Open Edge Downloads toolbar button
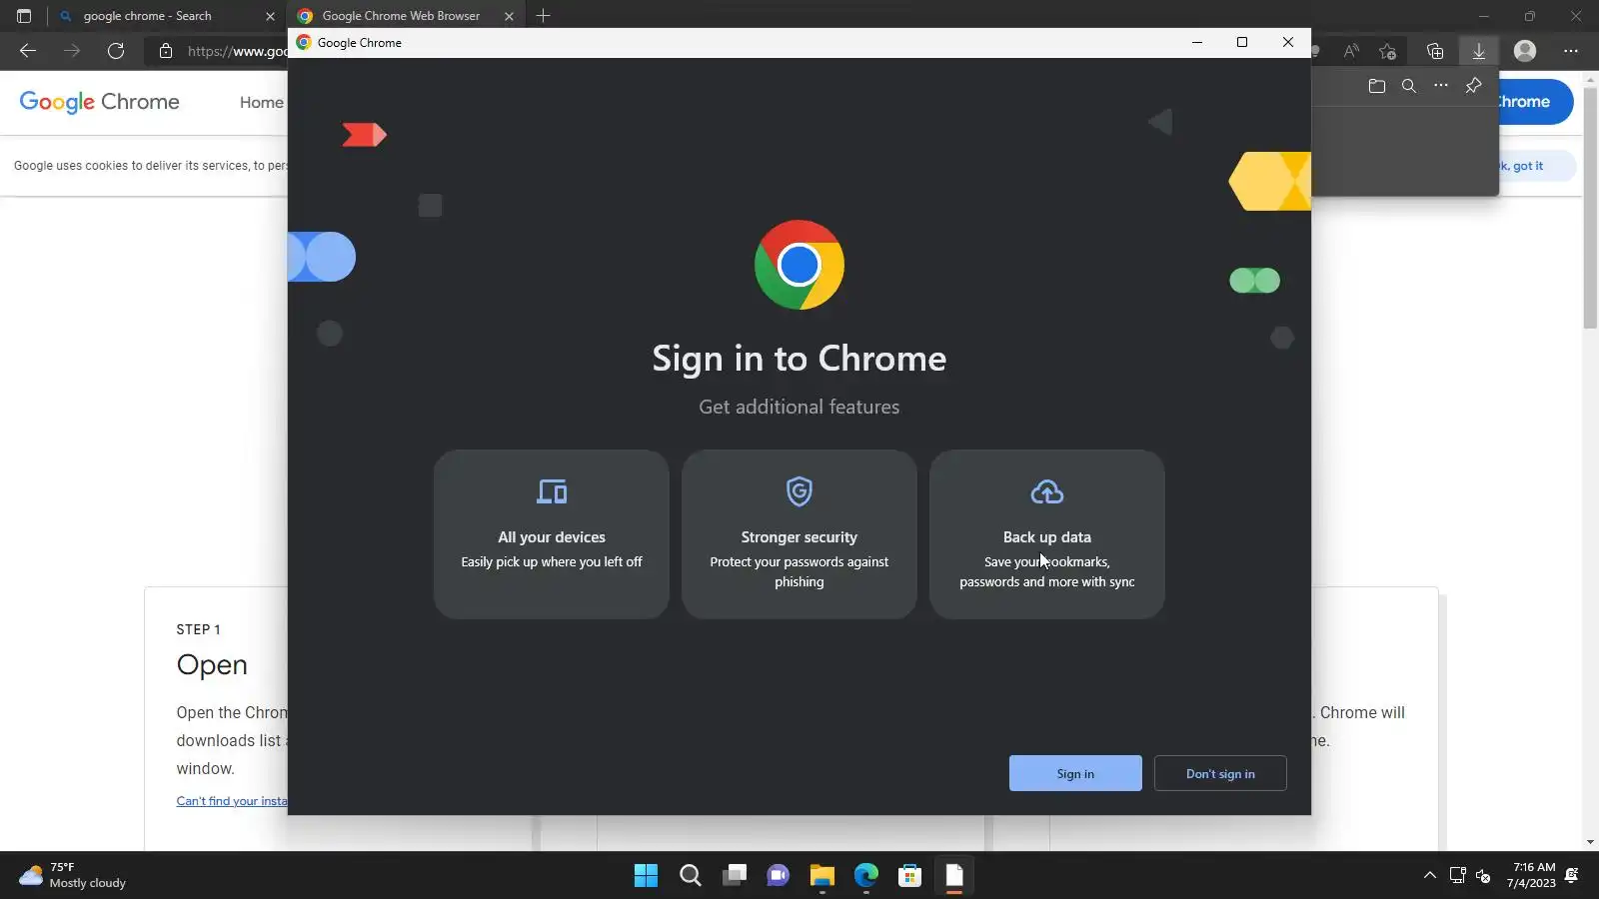This screenshot has width=1599, height=899. 1479,51
